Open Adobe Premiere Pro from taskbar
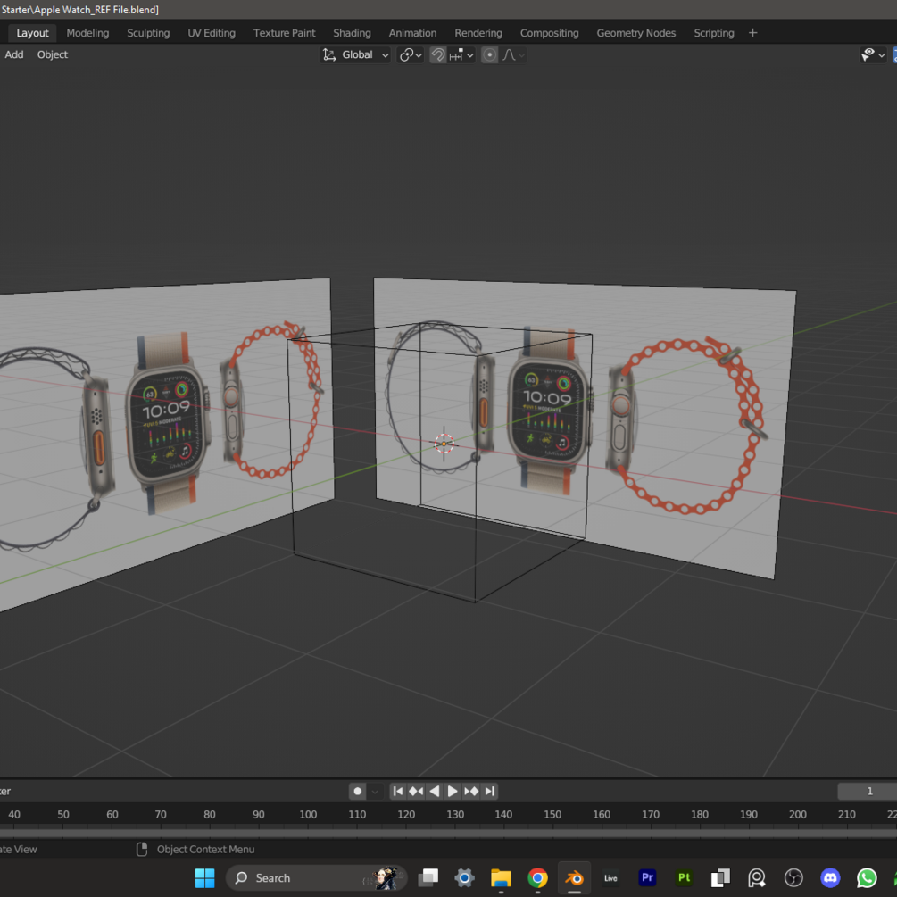 pyautogui.click(x=648, y=878)
